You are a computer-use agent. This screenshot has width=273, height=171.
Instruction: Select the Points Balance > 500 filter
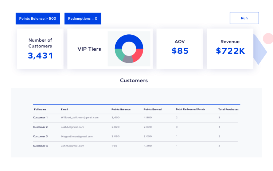click(x=38, y=18)
